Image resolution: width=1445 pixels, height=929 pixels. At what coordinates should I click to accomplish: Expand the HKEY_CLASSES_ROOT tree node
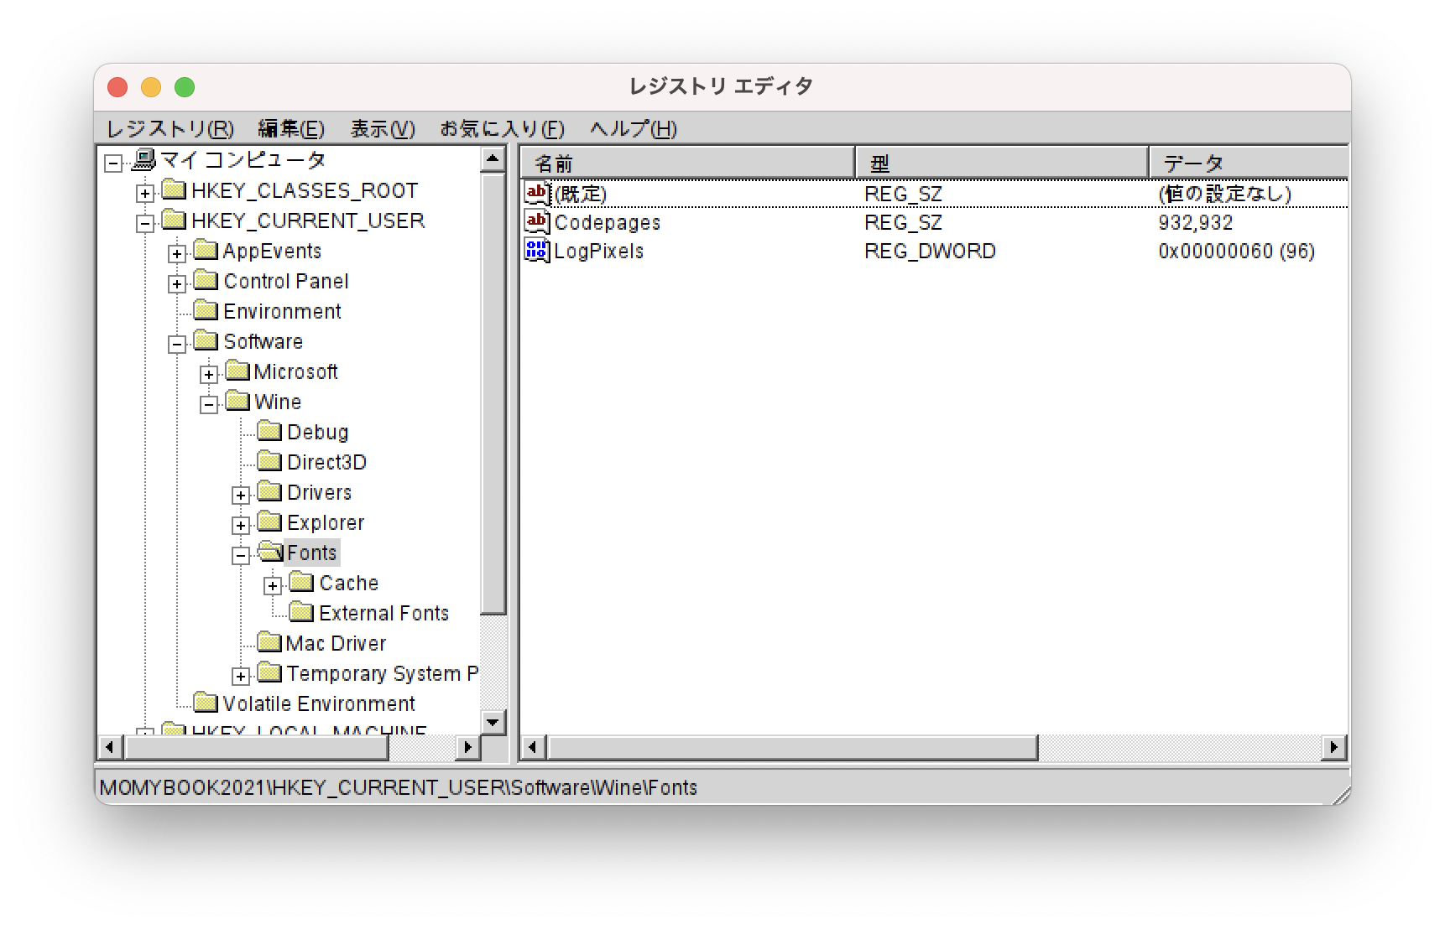[x=143, y=193]
